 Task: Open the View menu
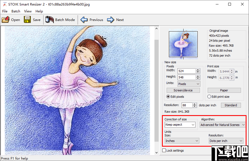[x=28, y=11]
